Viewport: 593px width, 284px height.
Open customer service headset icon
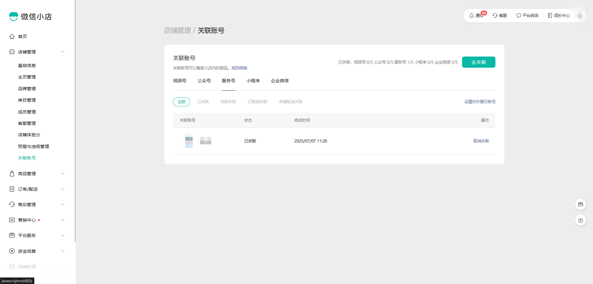click(x=495, y=15)
